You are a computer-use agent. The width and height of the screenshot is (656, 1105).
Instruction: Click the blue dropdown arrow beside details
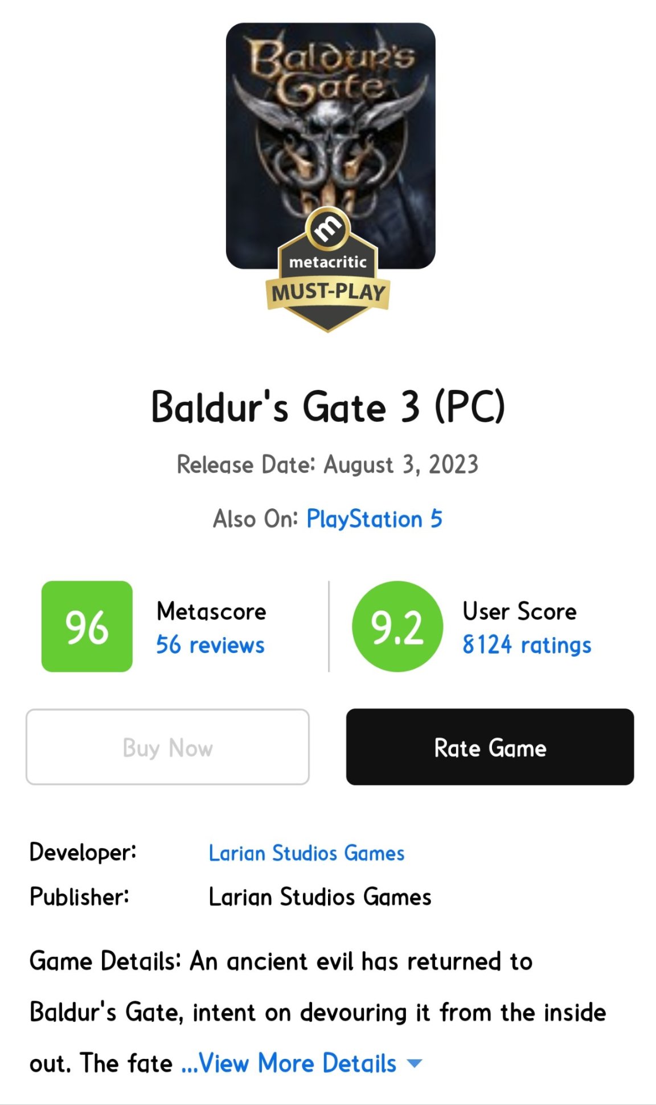tap(415, 1063)
